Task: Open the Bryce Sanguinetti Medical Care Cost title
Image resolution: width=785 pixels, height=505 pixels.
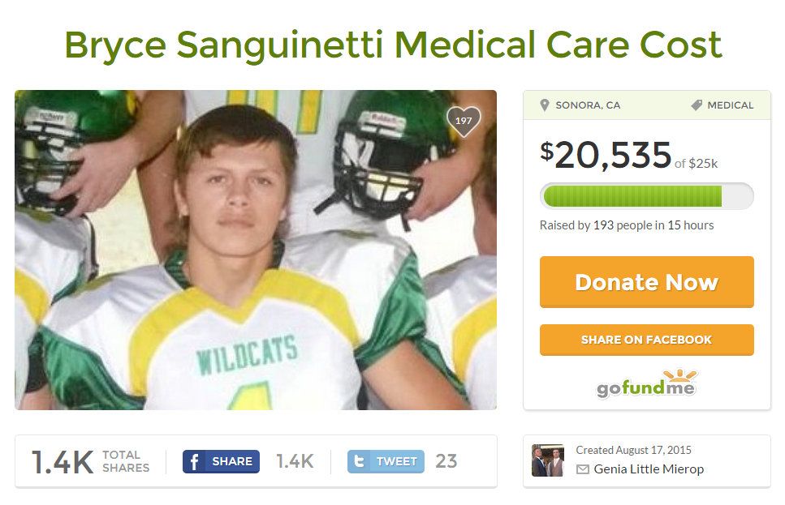Action: [393, 45]
